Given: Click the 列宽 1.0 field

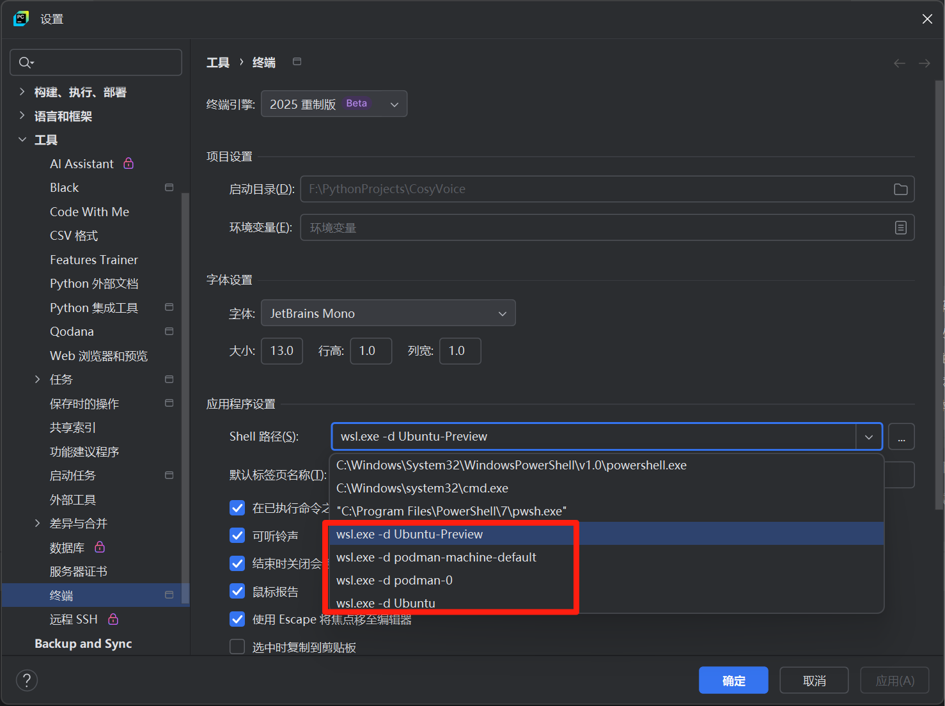Looking at the screenshot, I should 460,351.
